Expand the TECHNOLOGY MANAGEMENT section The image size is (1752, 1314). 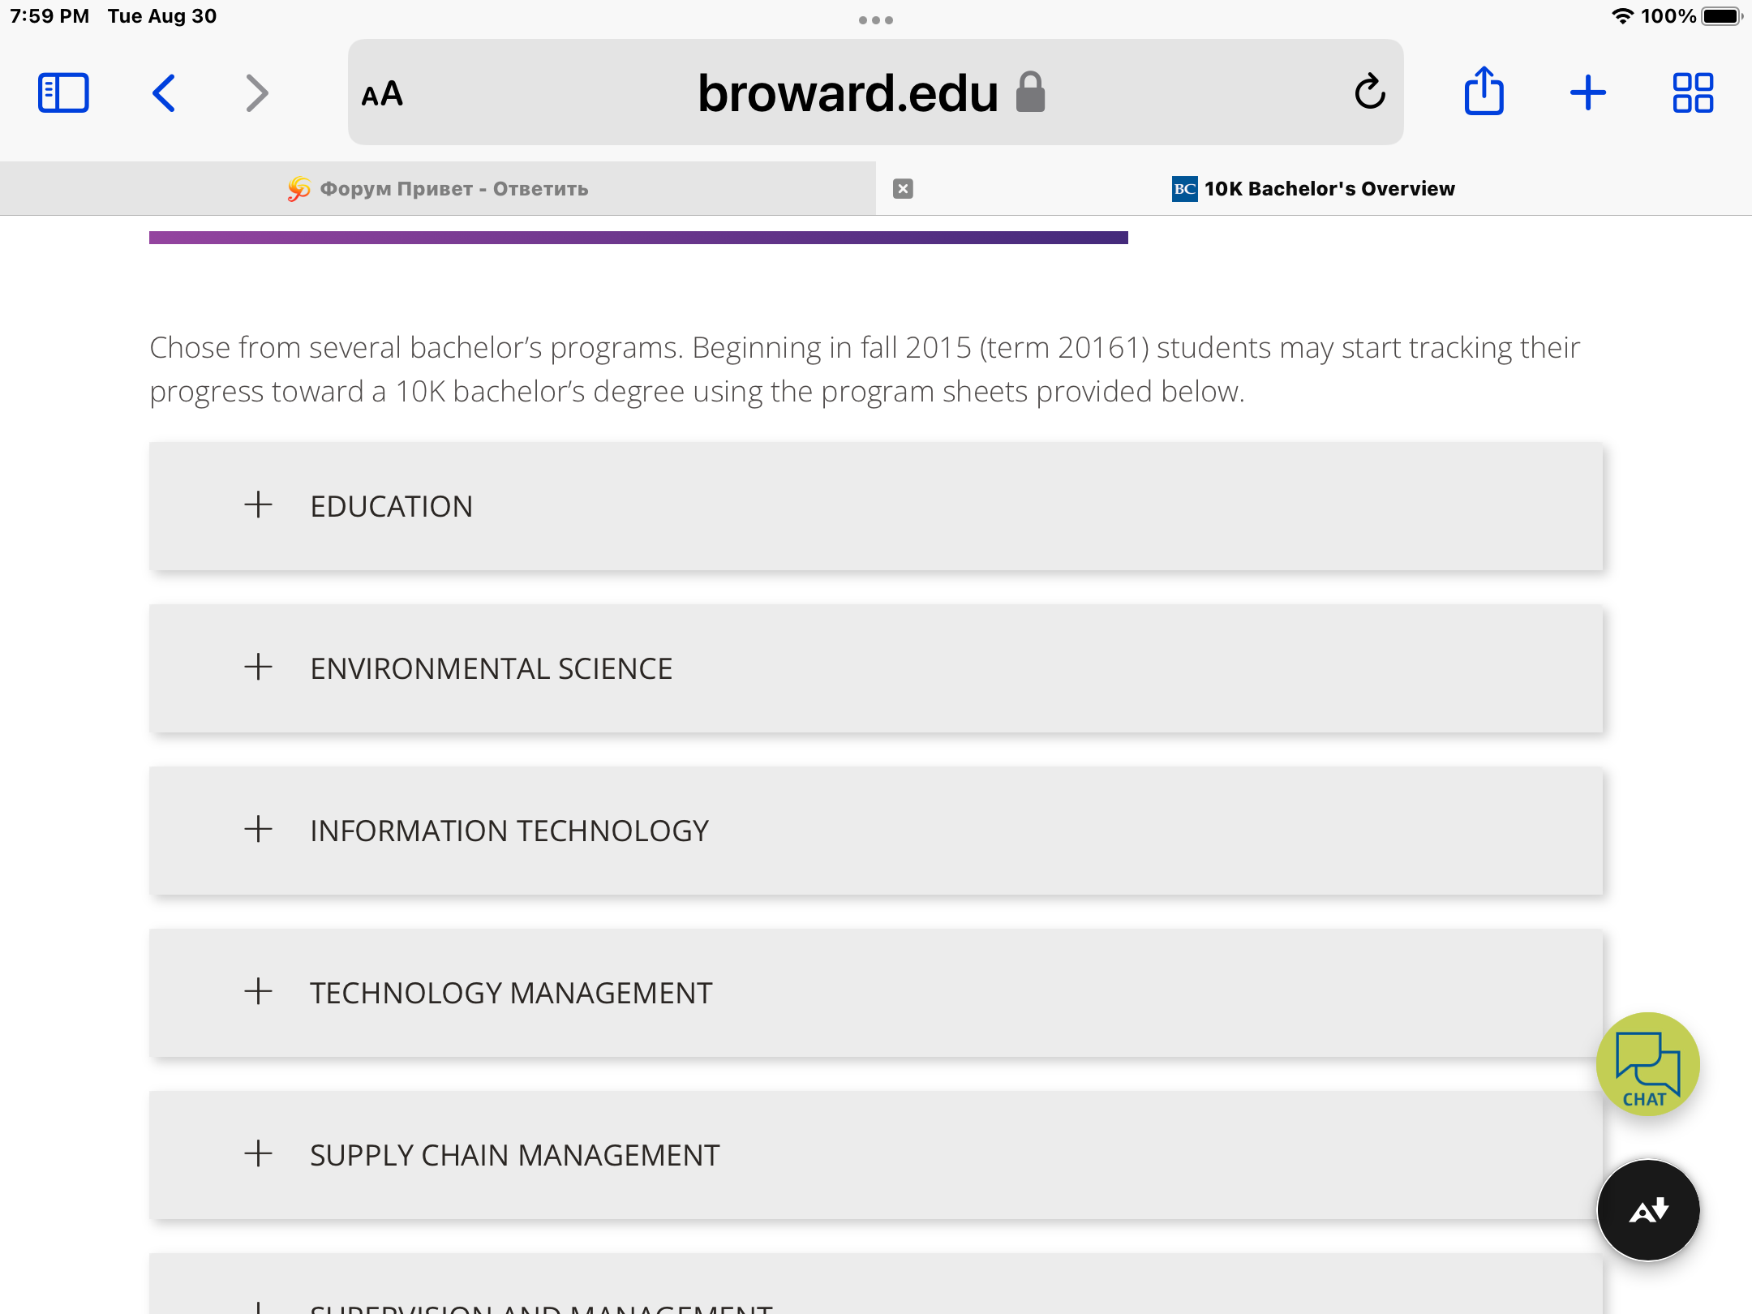tap(876, 993)
